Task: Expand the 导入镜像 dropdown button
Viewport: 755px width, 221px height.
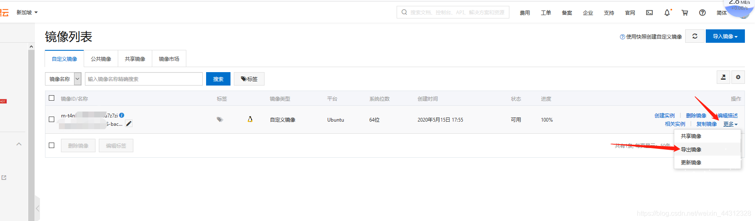Action: 725,36
